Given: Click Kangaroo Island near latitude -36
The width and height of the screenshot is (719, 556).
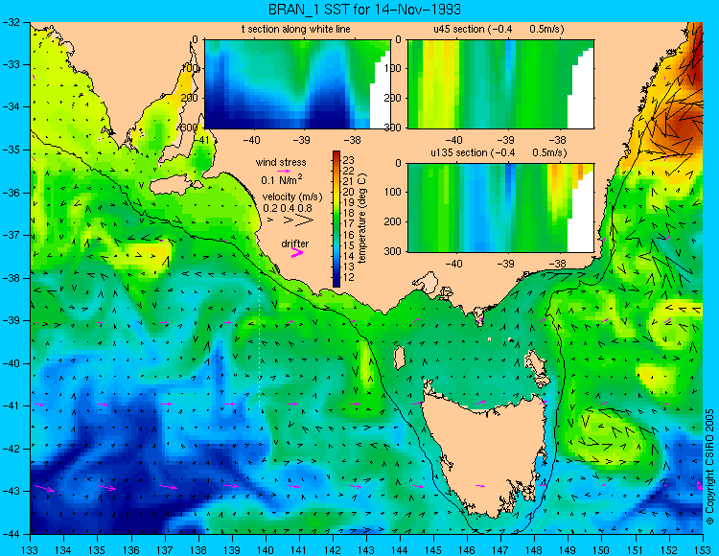Looking at the screenshot, I should coord(176,186).
